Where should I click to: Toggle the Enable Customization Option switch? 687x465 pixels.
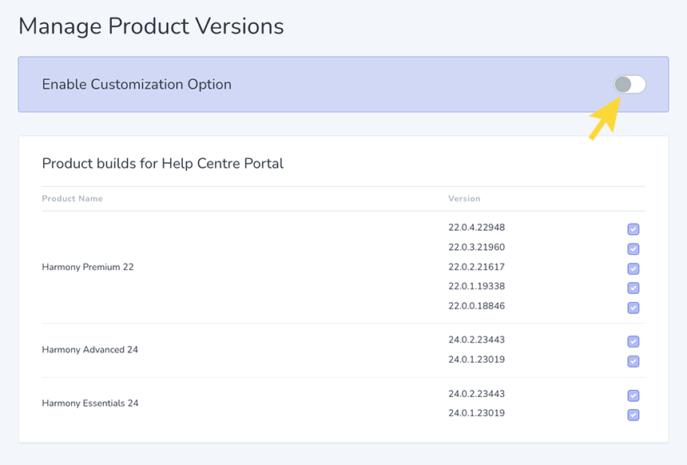[x=629, y=85]
